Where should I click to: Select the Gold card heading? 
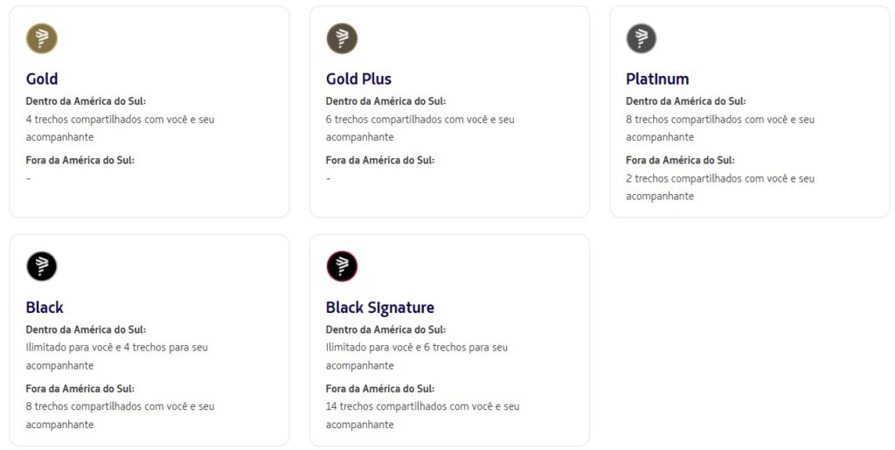pyautogui.click(x=42, y=79)
